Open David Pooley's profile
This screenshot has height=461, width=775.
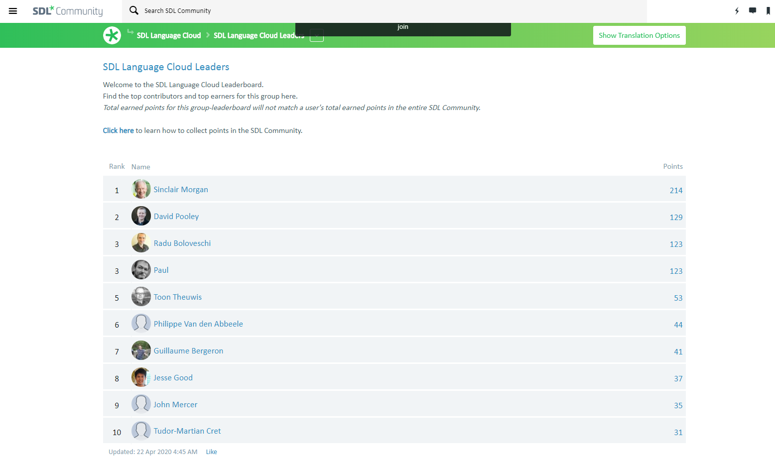click(176, 217)
